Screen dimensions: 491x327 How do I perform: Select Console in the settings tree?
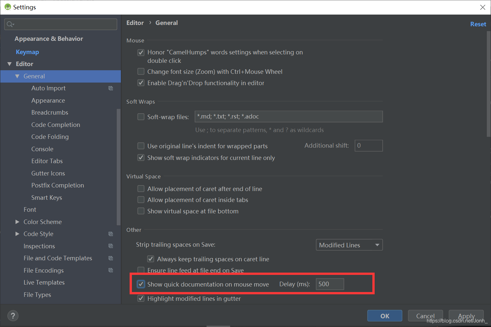pyautogui.click(x=42, y=149)
